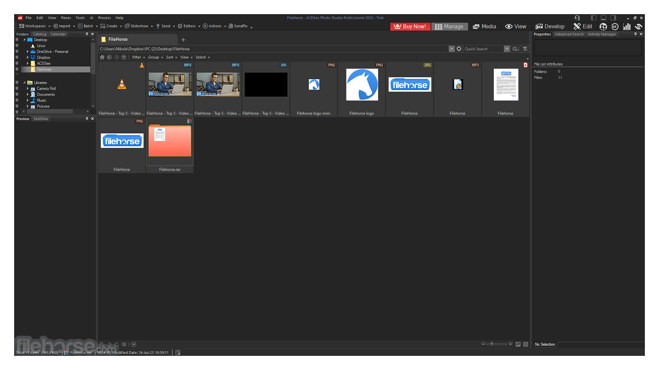Open the Dashboard bar-chart icon
Viewport: 659px width, 370px height.
627,27
